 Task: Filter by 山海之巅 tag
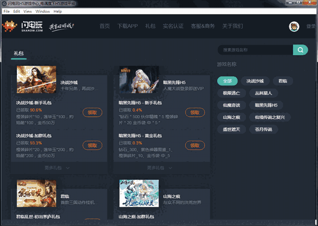coord(232,117)
